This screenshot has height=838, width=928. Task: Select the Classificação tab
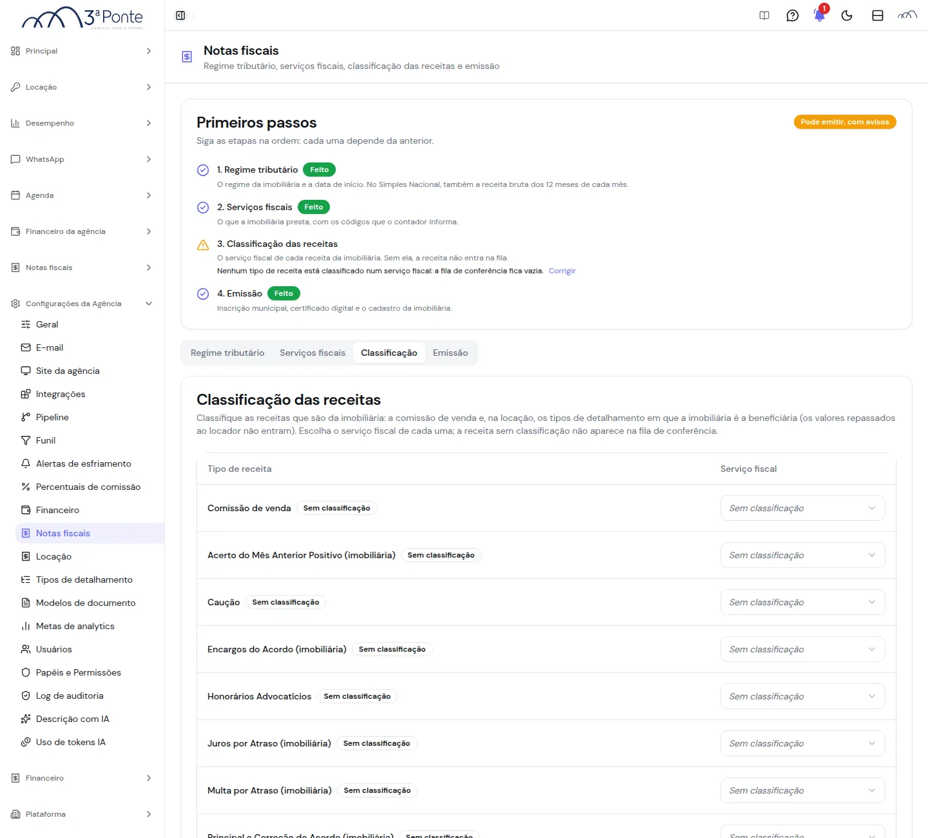(389, 353)
